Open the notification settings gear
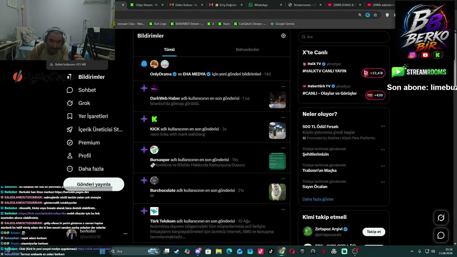 (x=283, y=36)
